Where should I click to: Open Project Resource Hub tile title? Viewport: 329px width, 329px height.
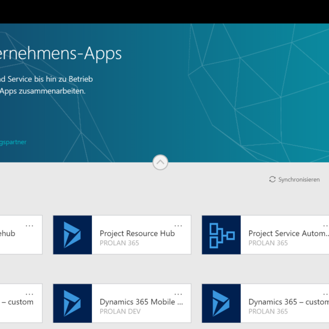137,233
